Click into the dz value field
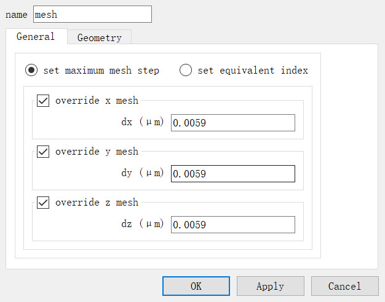Image resolution: width=385 pixels, height=302 pixels. point(232,225)
